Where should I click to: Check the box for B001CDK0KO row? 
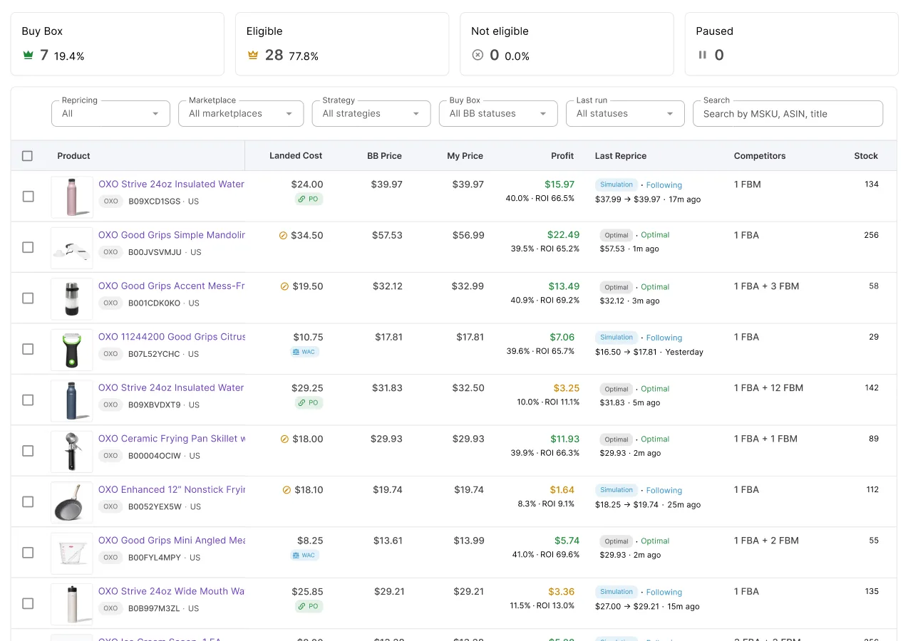coord(28,298)
